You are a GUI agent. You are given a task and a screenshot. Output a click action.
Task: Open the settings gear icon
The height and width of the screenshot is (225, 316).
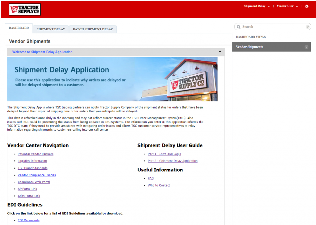point(307,6)
